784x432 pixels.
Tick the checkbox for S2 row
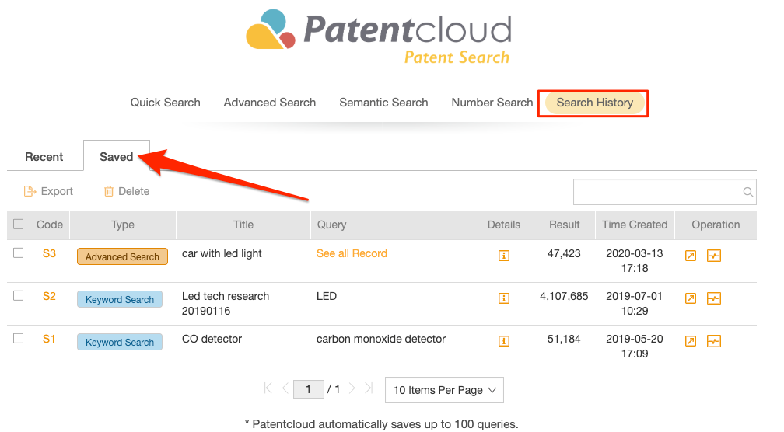tap(19, 296)
